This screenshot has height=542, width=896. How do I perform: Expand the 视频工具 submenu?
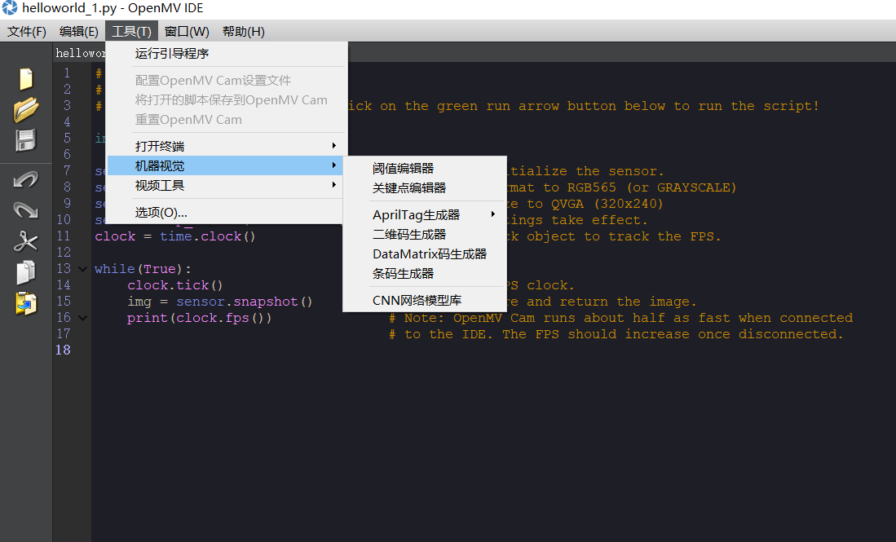coord(227,186)
